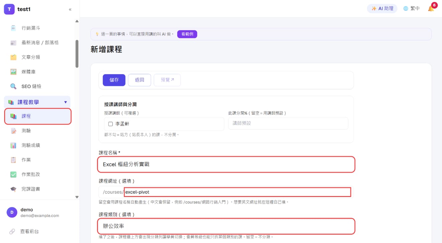Viewport: 442px width, 243px height.
Task: Collapse the 課程教學 section arrow
Action: point(66,102)
